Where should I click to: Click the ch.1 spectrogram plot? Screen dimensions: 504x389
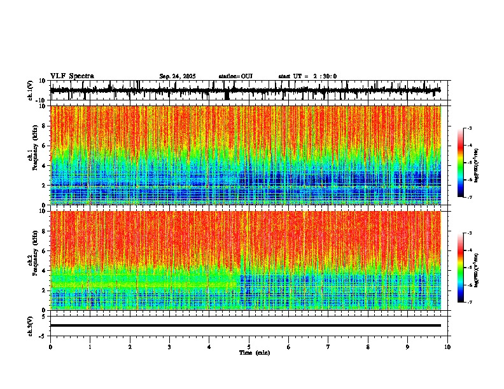point(246,155)
